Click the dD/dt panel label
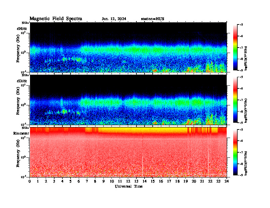 (22, 81)
